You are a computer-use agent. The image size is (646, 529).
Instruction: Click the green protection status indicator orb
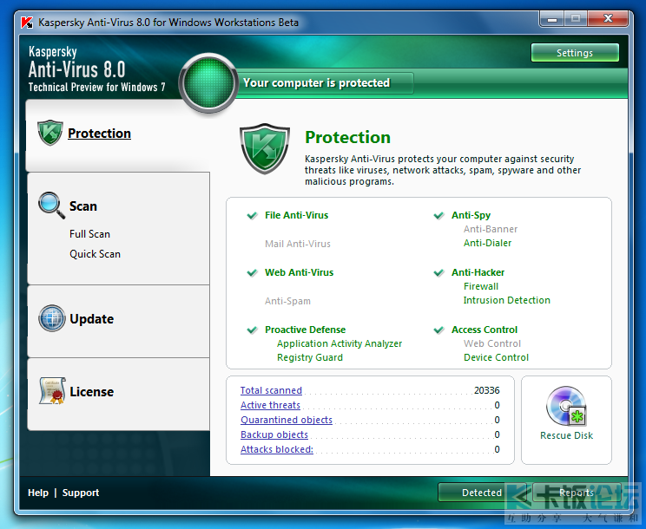pos(209,83)
